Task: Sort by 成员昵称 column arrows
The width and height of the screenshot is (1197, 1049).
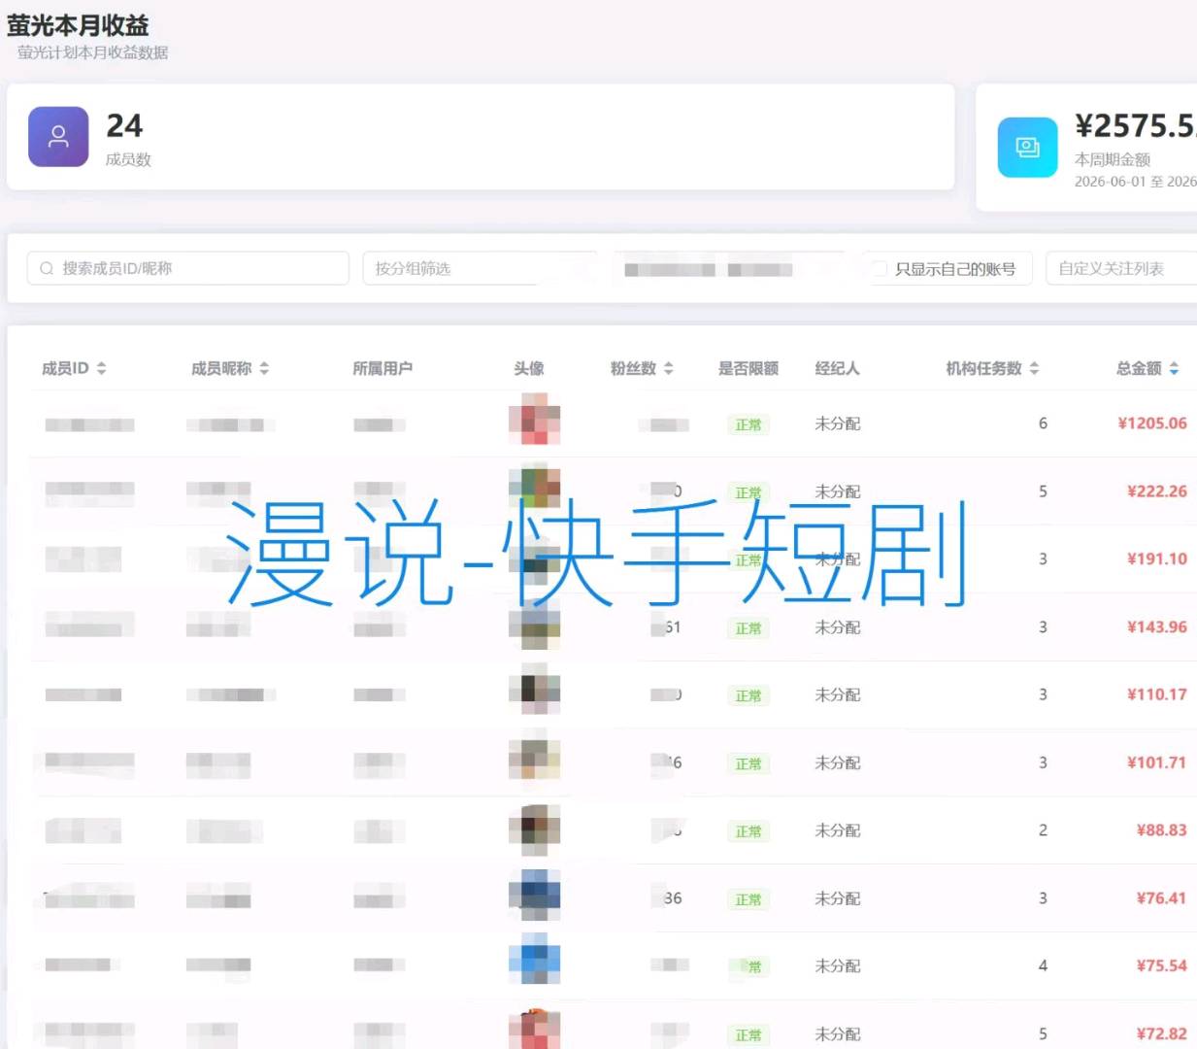Action: point(264,368)
